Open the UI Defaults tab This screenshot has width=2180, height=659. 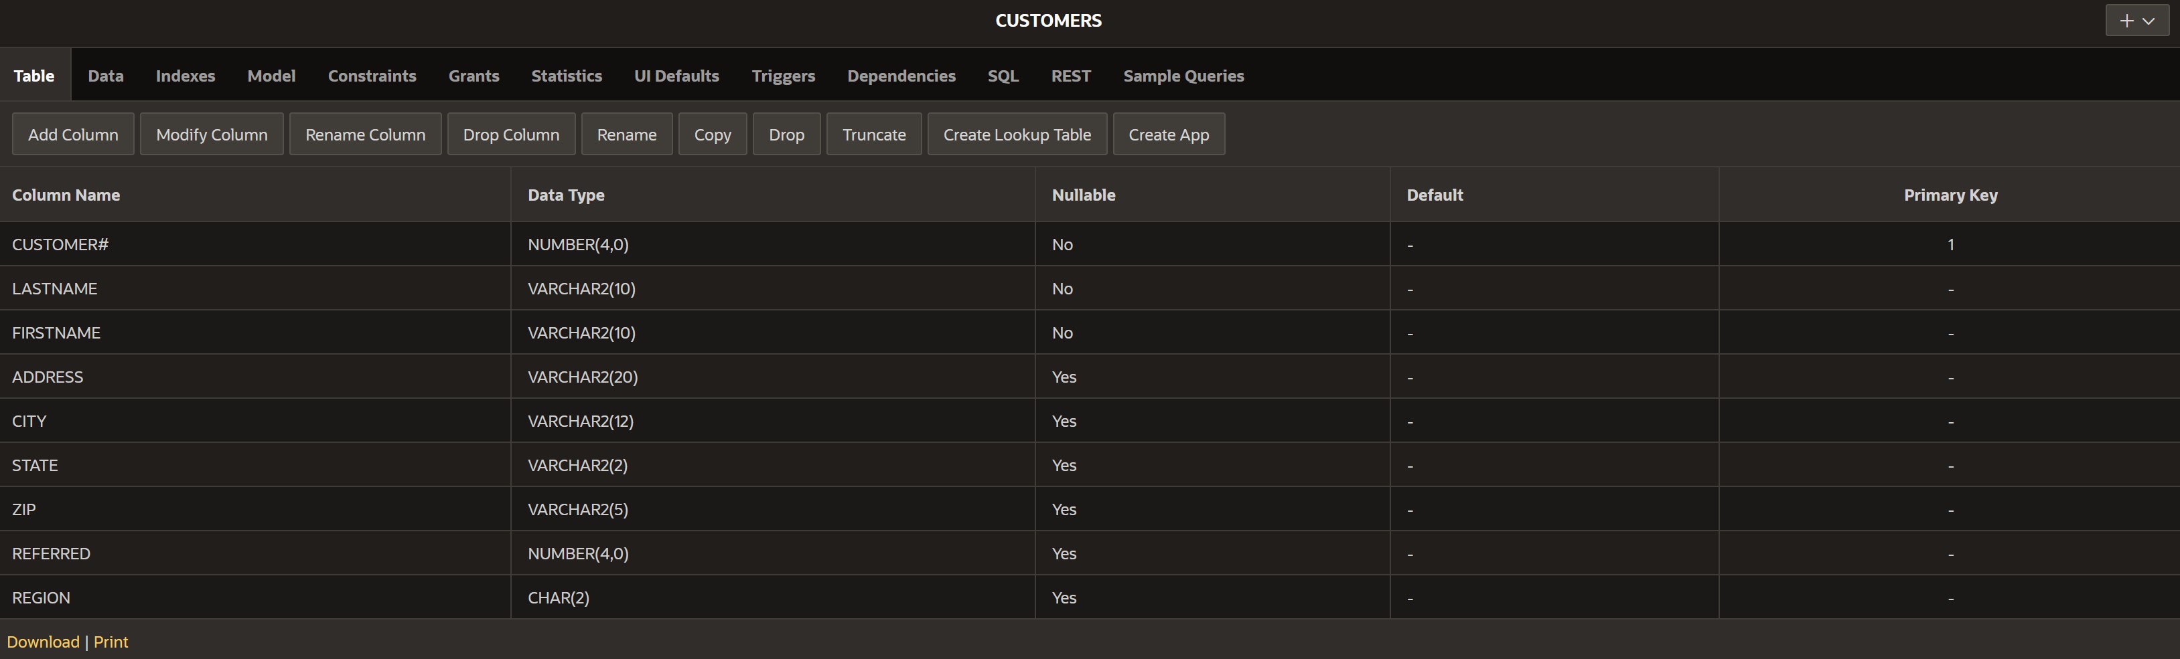(x=677, y=75)
